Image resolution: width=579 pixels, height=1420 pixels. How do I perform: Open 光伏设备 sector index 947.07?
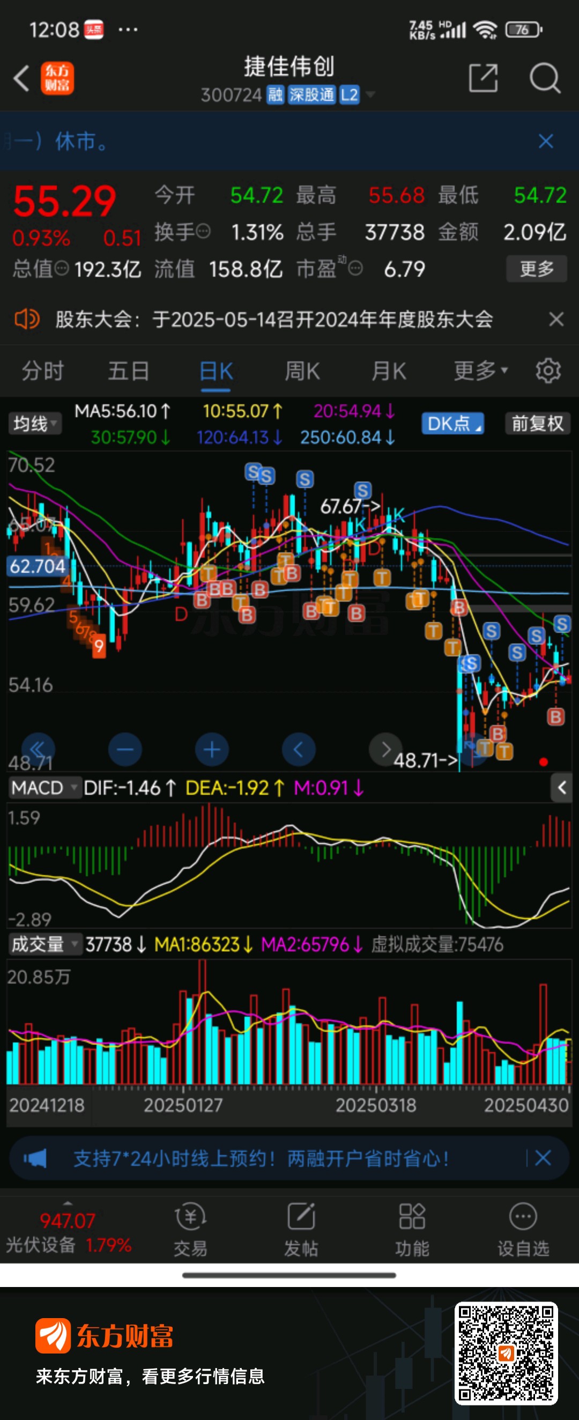(68, 1232)
